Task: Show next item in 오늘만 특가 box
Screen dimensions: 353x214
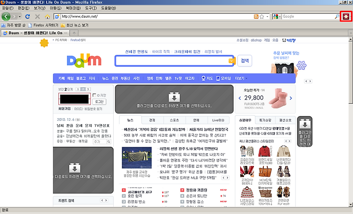Action: point(291,98)
